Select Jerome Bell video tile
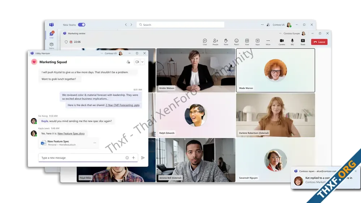361x203 pixels. click(x=196, y=160)
